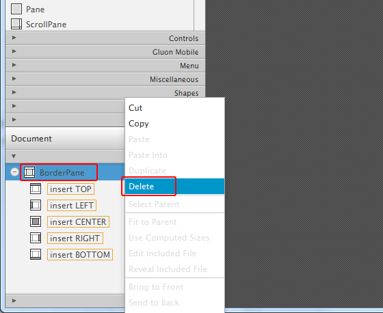Collapse the BorderPane tree node
The image size is (383, 313).
click(14, 172)
